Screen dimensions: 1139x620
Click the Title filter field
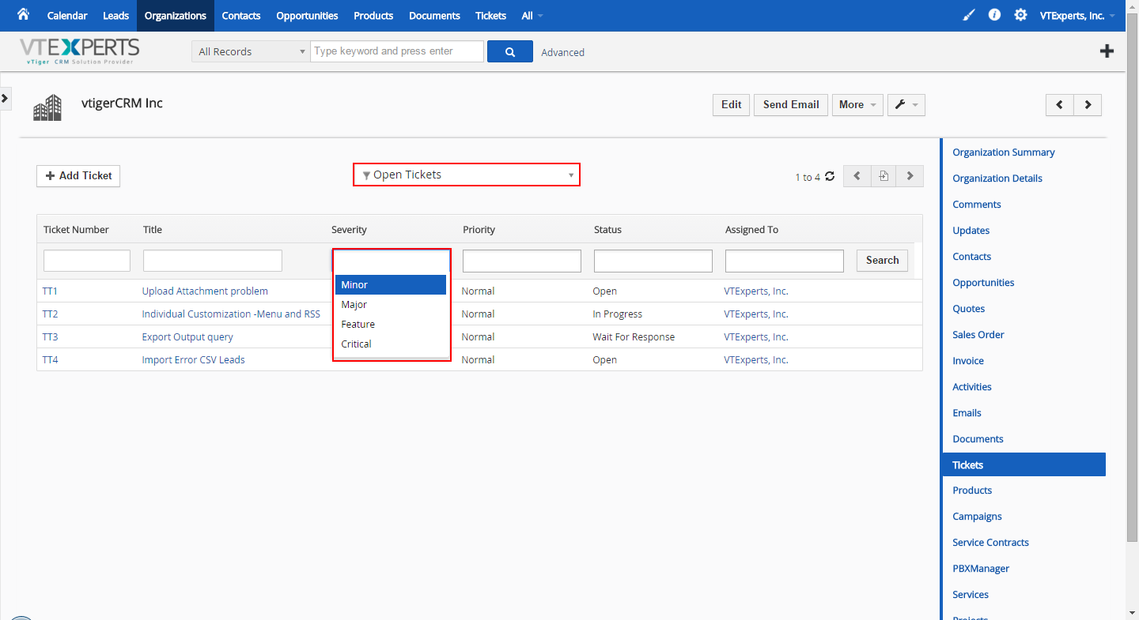(x=213, y=261)
